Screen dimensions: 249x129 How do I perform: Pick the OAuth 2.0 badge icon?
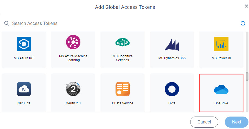[x=73, y=89]
